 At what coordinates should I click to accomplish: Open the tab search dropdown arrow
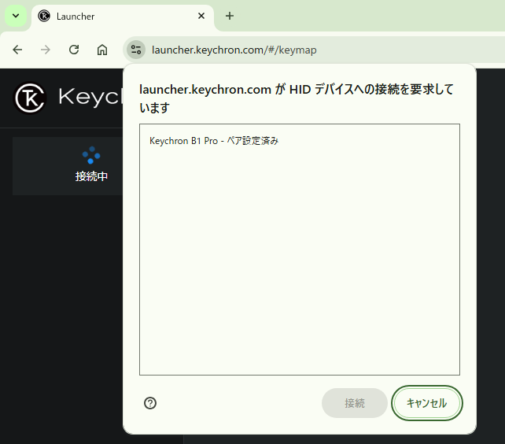click(16, 16)
